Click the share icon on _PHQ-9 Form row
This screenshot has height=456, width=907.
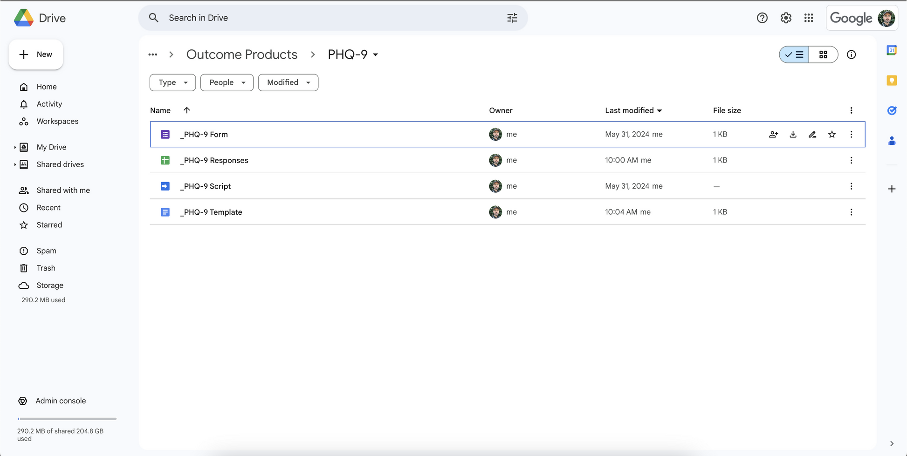coord(773,135)
